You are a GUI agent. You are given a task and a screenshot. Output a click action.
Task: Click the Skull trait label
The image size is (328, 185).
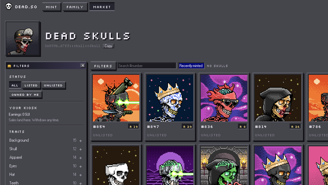(x=13, y=149)
